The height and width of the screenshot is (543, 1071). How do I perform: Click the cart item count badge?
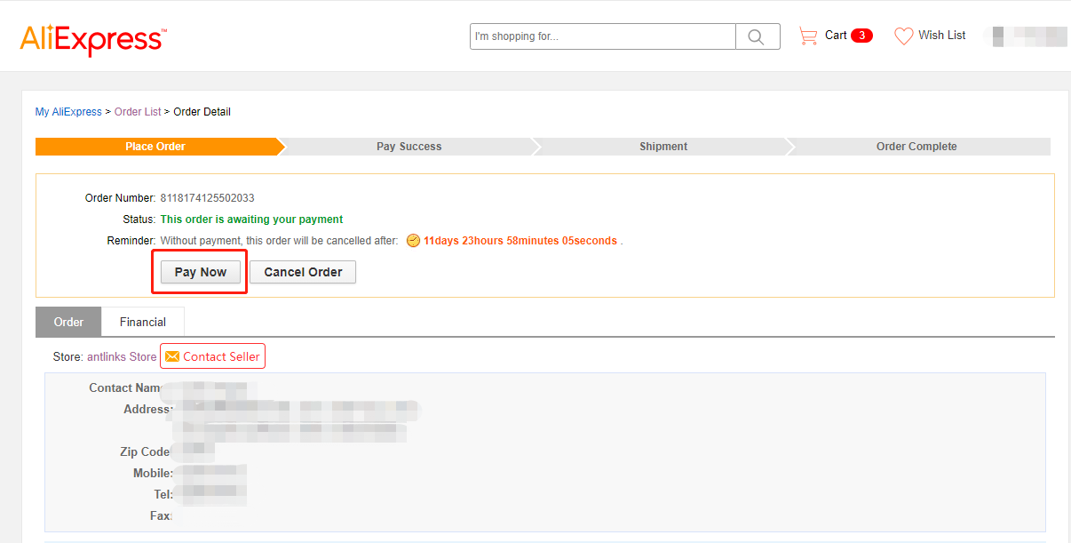861,36
